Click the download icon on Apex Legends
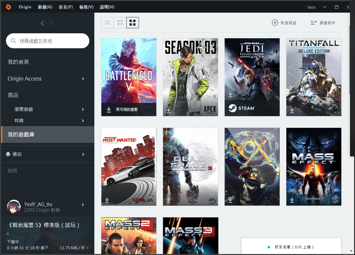The width and height of the screenshot is (355, 255). click(x=169, y=110)
